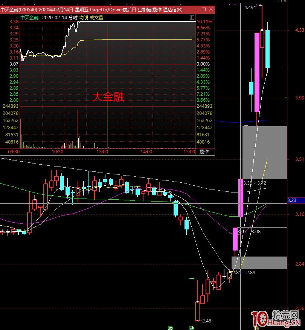Image resolution: width=305 pixels, height=330 pixels.
Task: Click the 14:00 time axis label
Action: [x=146, y=152]
